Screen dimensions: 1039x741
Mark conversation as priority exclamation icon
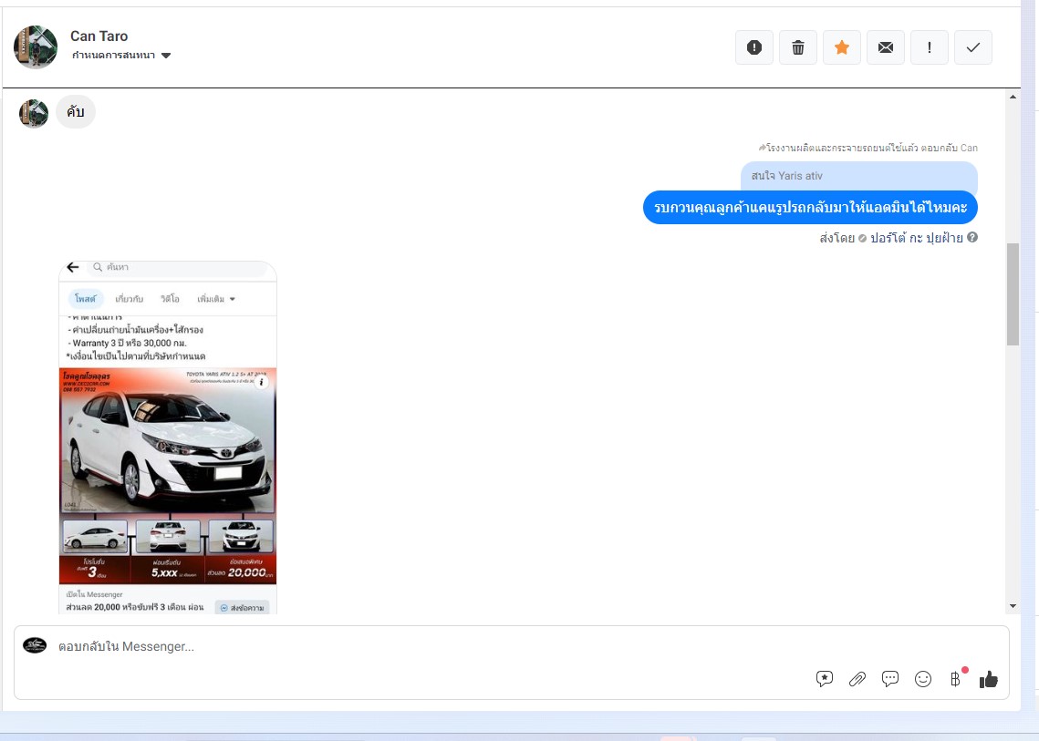click(x=929, y=47)
